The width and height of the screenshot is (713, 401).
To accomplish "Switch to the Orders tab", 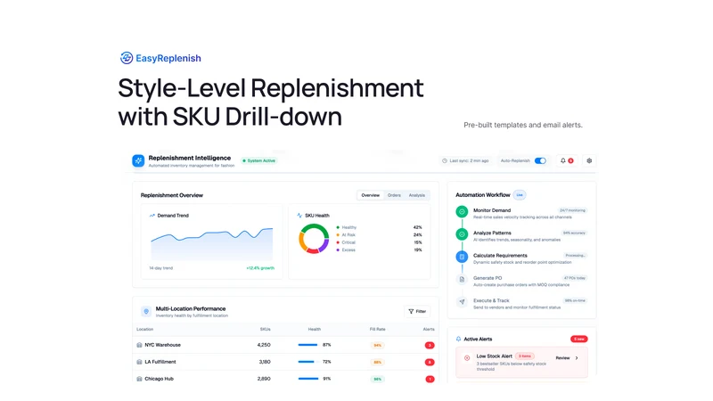I will (394, 195).
